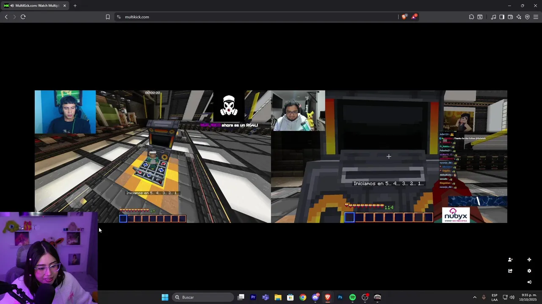Click the microphone tray icon
542x304 pixels.
[x=484, y=297]
